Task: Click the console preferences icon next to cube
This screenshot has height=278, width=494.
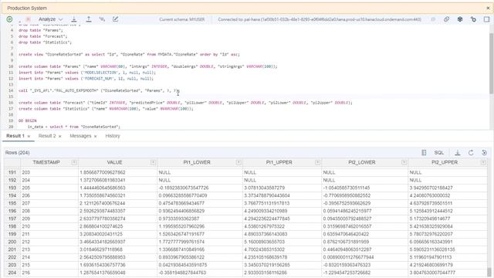Action: point(473,19)
